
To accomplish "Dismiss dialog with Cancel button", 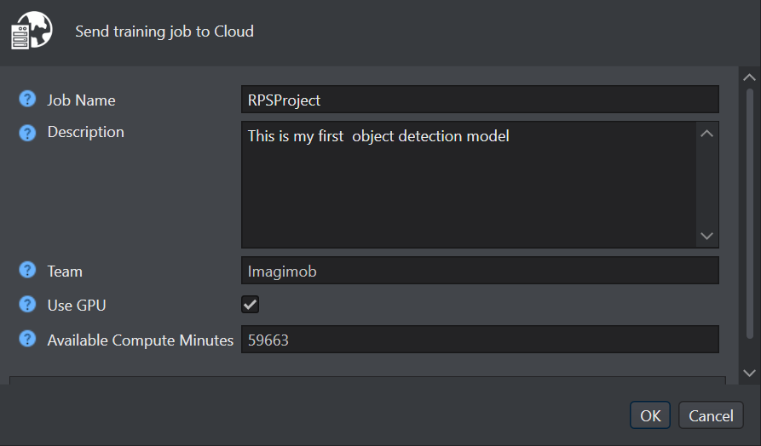I will pyautogui.click(x=711, y=415).
